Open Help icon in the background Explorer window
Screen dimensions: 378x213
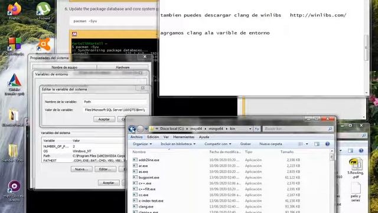[361, 151]
